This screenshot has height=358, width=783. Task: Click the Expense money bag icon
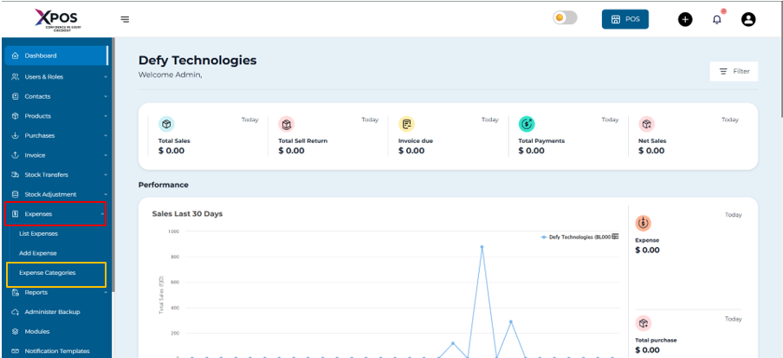pos(644,224)
